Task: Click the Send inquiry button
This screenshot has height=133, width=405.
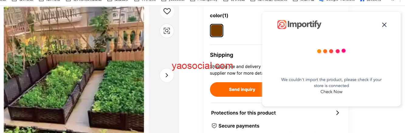Action: tap(242, 89)
